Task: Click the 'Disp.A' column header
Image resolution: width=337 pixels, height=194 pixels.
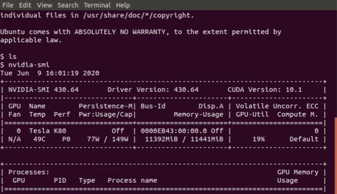Action: [211, 106]
